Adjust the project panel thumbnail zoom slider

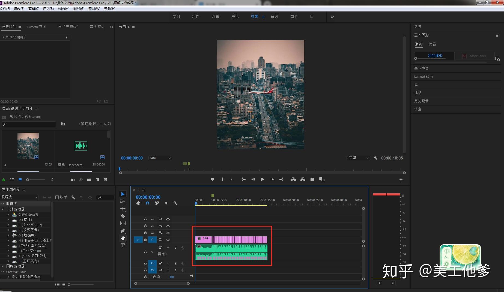click(28, 180)
